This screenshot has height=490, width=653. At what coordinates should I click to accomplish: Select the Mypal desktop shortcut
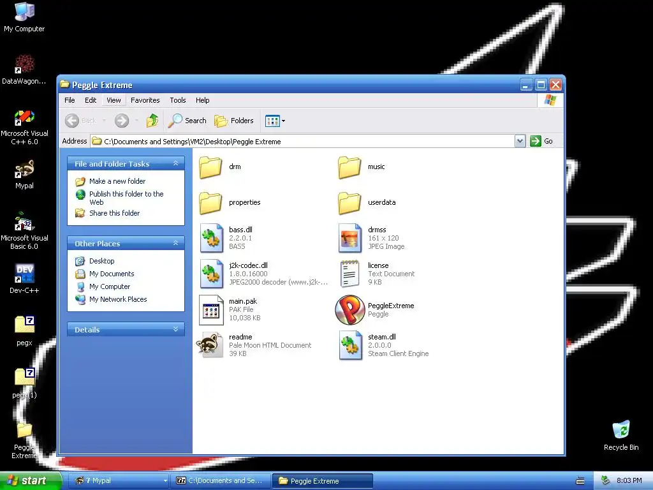point(24,175)
